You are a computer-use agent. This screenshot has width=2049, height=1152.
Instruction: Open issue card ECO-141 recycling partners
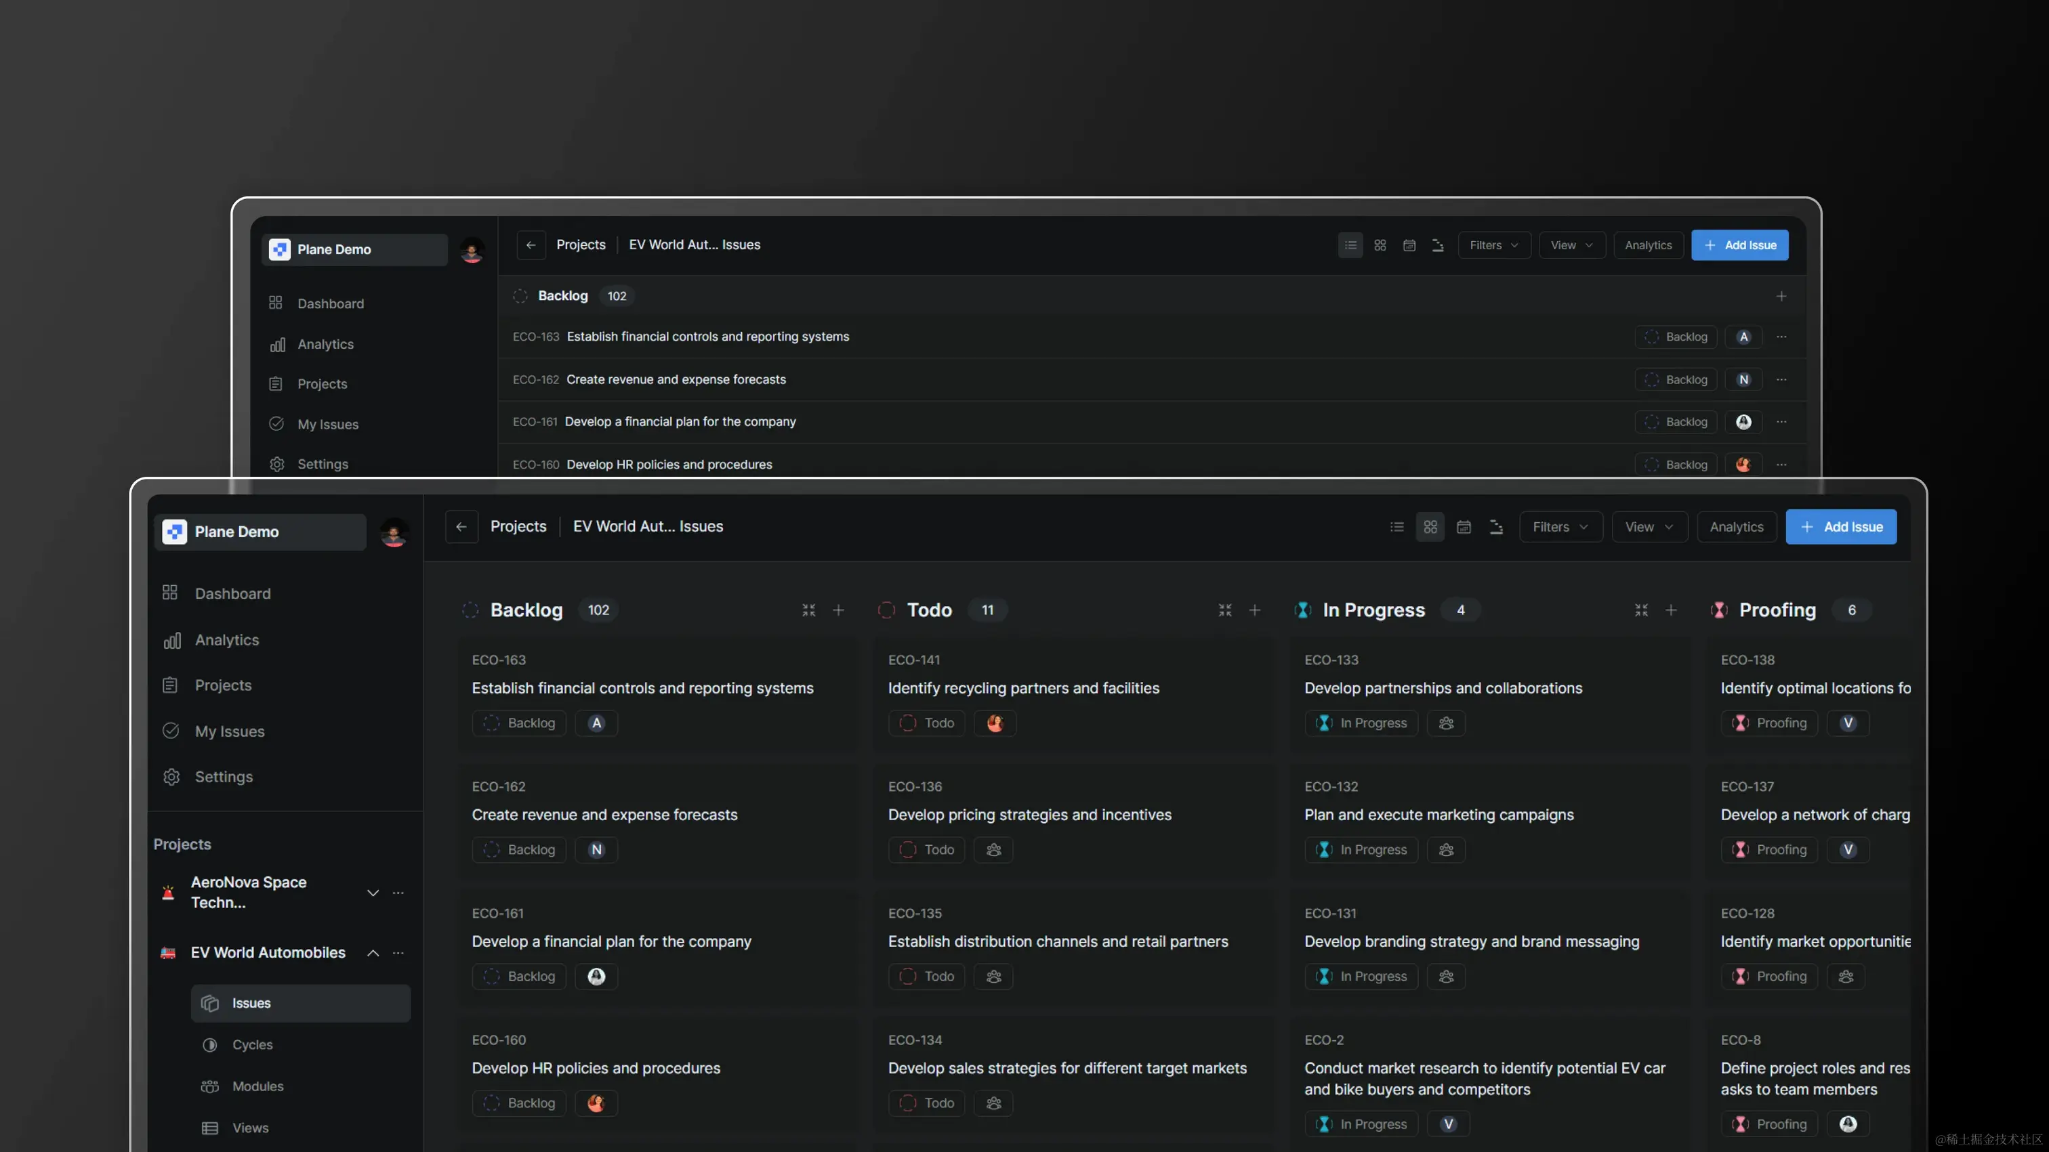pos(1023,687)
